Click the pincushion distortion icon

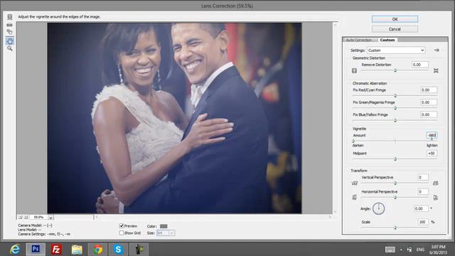pos(436,70)
